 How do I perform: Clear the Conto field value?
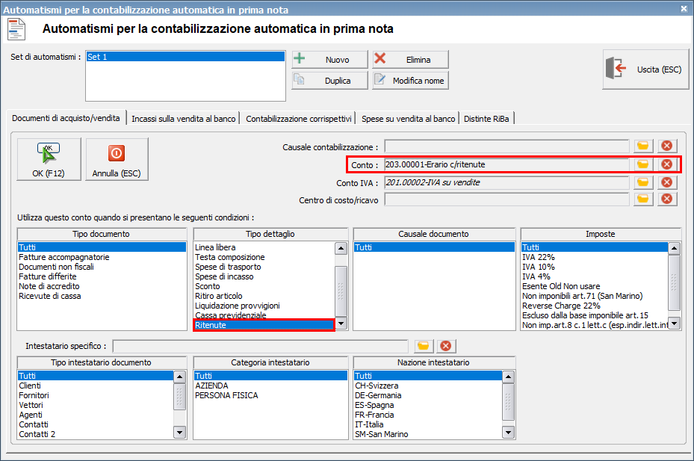(x=666, y=164)
